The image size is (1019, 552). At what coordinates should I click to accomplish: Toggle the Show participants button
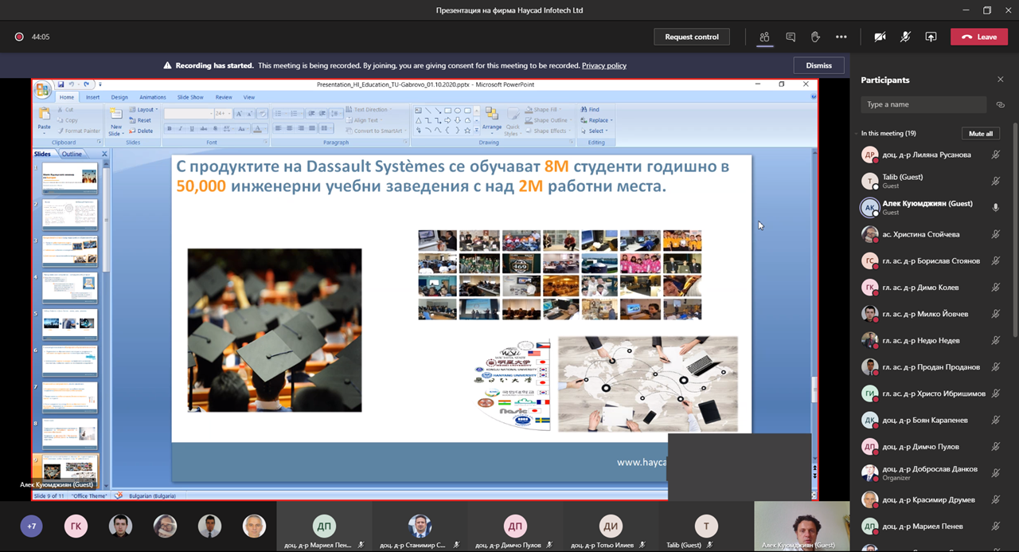click(764, 37)
